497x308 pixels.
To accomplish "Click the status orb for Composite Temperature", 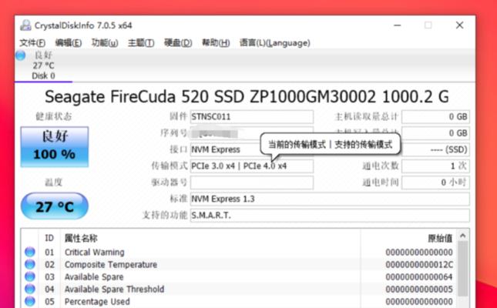I will [30, 264].
